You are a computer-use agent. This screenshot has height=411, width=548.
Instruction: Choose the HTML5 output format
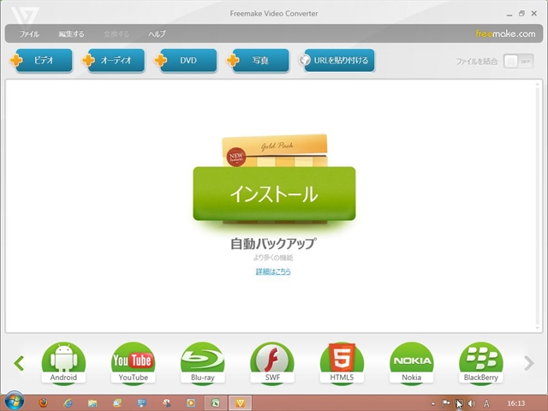click(342, 363)
